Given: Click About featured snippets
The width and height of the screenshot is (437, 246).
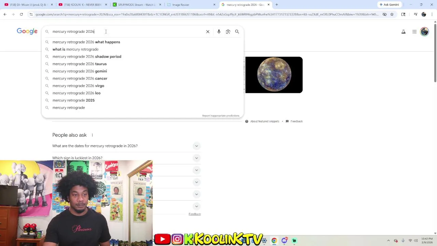Looking at the screenshot, I should (x=262, y=121).
